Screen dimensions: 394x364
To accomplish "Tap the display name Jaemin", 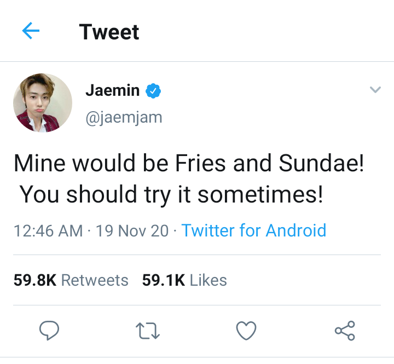I will 112,90.
